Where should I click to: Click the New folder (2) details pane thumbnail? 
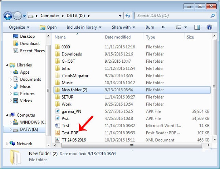[x=15, y=157]
